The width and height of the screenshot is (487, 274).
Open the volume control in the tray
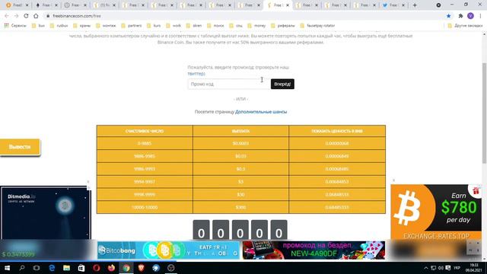pos(441,268)
